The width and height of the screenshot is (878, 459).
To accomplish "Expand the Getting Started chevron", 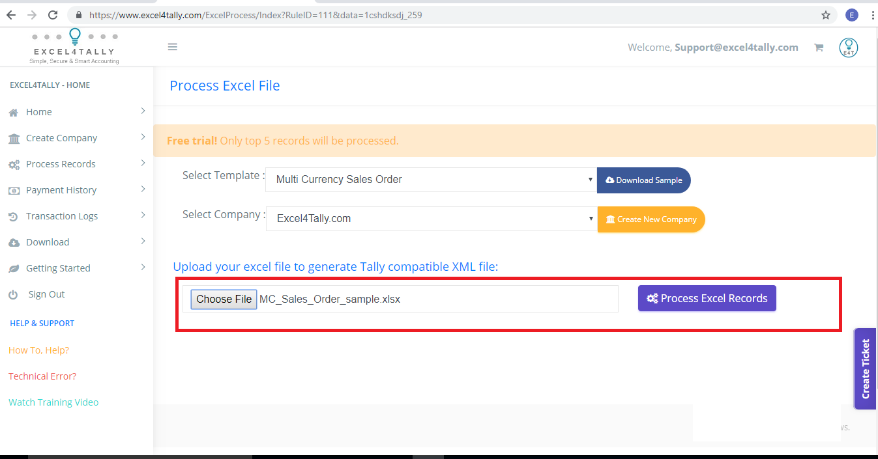I will point(143,268).
